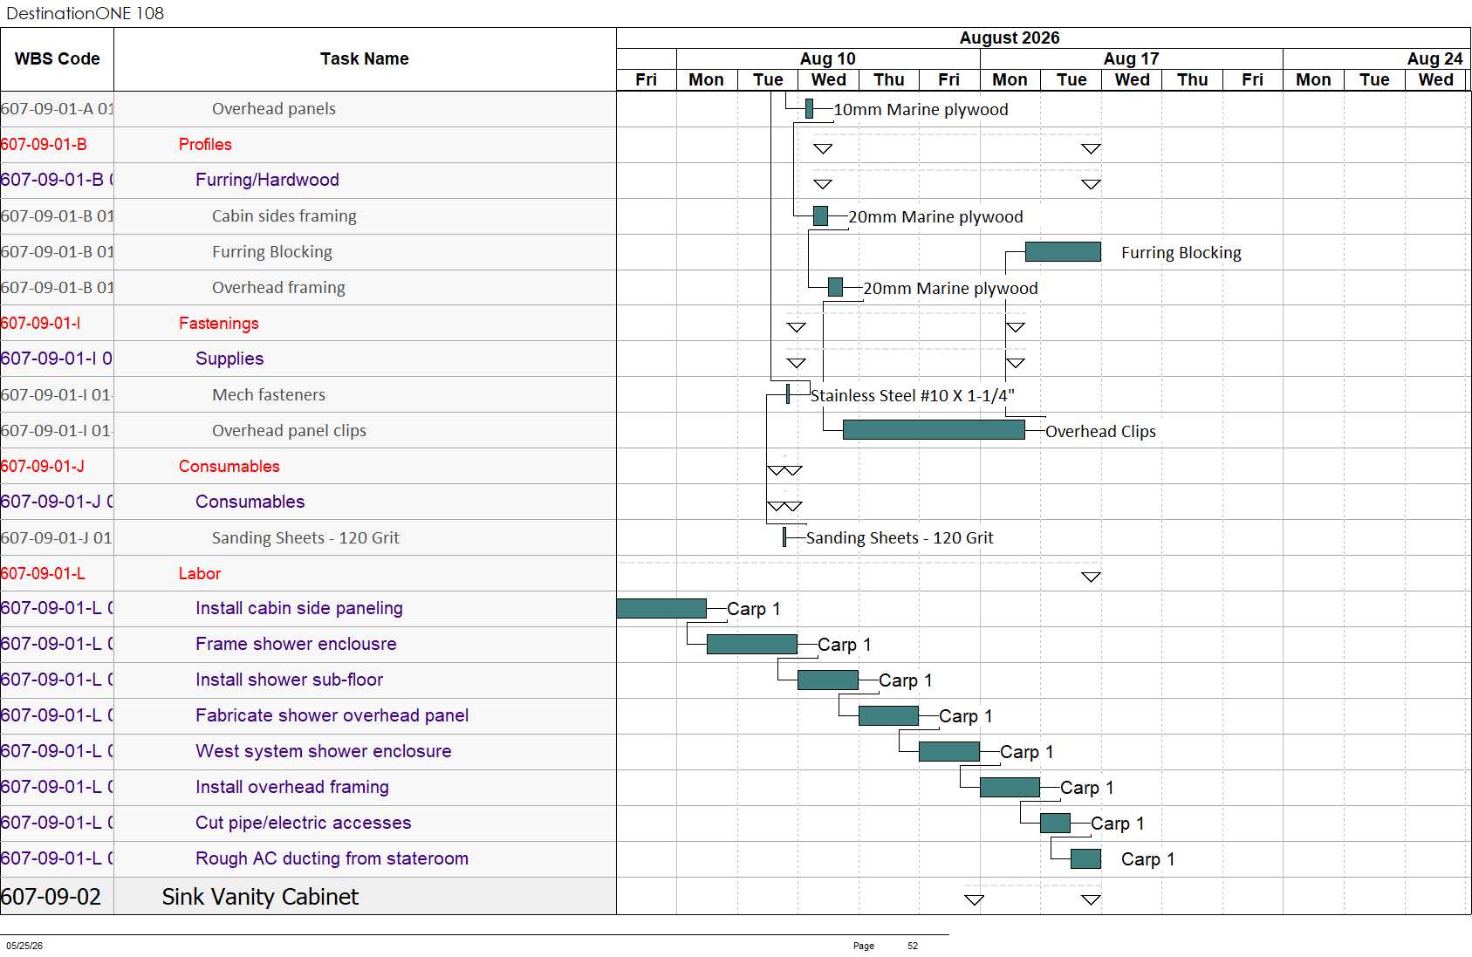Select the Overhead panel clips task name
Screen dimensions: 1472x957
click(289, 431)
